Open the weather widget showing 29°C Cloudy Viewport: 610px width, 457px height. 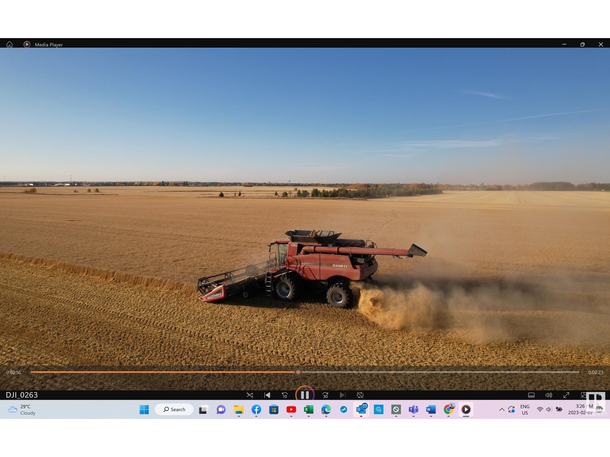coord(22,410)
